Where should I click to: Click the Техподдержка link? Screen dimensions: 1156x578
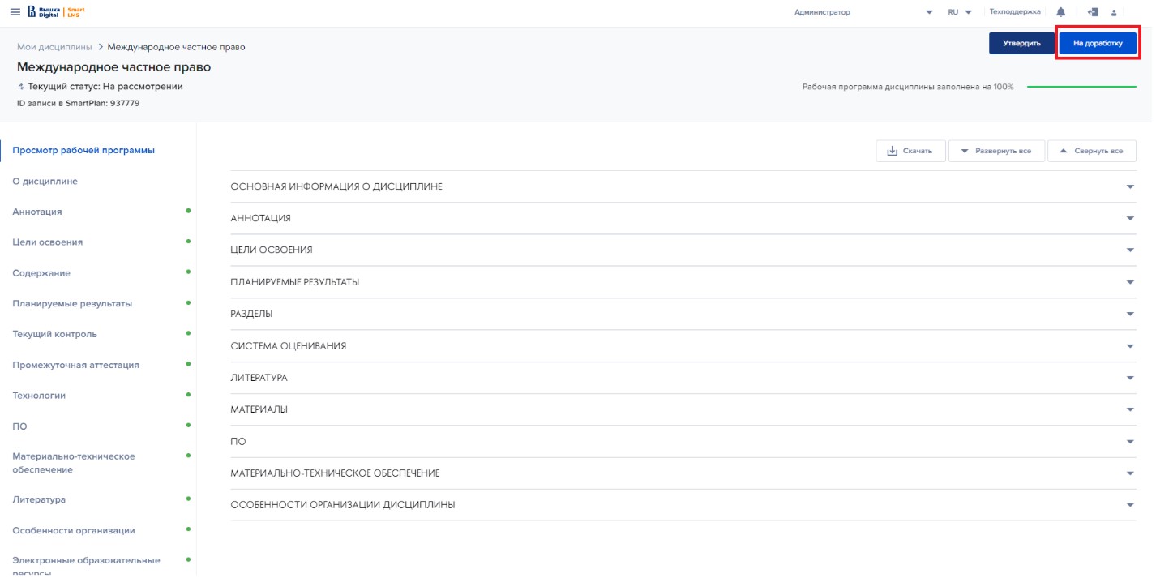point(1014,12)
